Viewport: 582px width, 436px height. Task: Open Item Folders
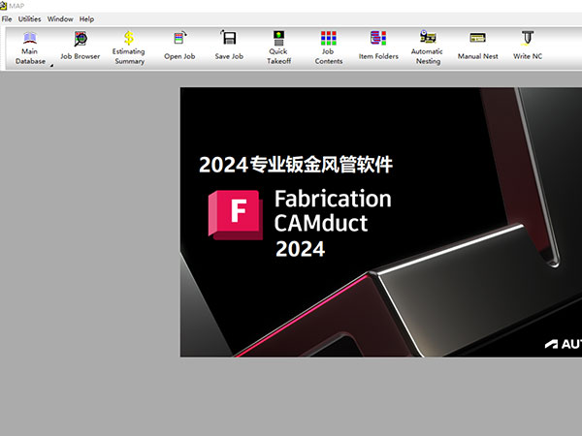[x=378, y=47]
